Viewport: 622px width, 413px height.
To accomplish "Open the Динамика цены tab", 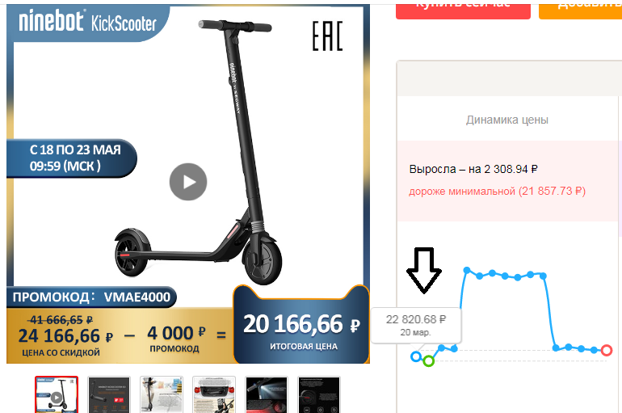I will point(507,120).
